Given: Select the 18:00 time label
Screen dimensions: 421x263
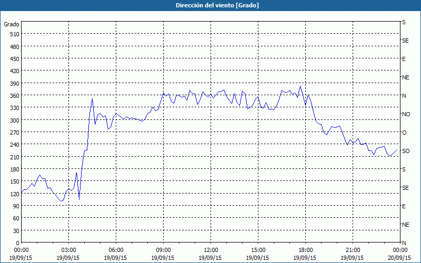Looking at the screenshot, I should (x=306, y=250).
